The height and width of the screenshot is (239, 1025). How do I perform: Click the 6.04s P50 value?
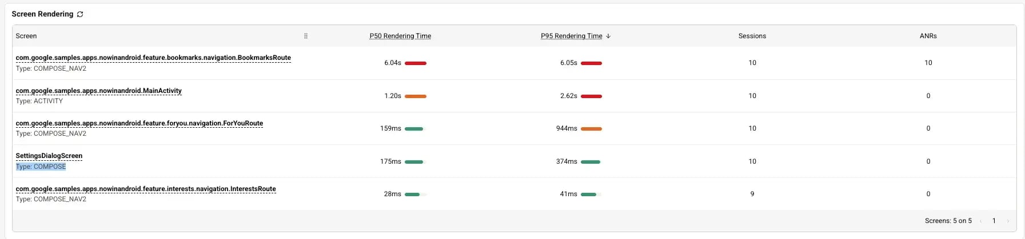393,63
